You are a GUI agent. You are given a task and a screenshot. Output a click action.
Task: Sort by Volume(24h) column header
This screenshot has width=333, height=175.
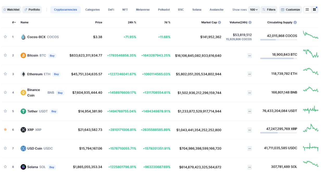(x=238, y=22)
